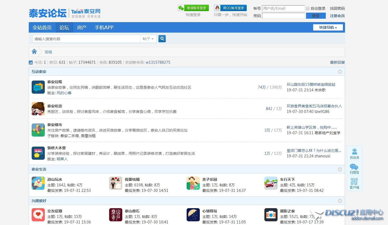Open post 环山路东段15棵树被连根拔起

click(311, 84)
